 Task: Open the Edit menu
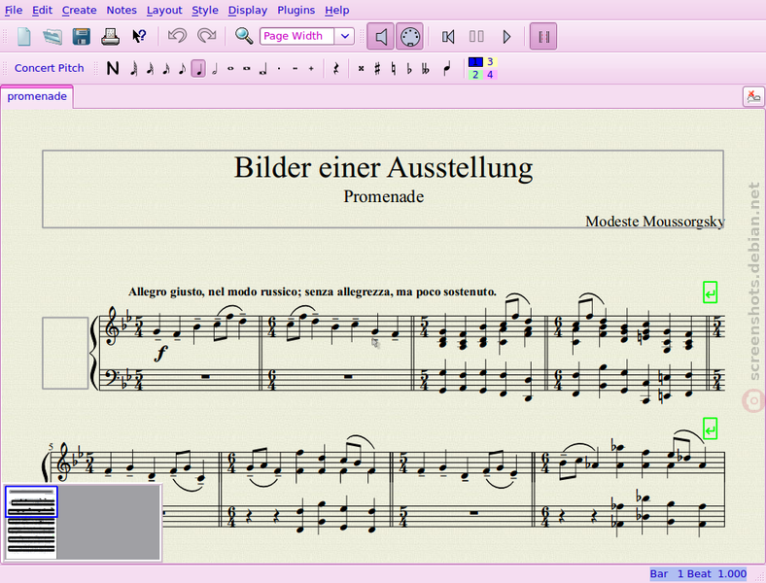pyautogui.click(x=43, y=11)
